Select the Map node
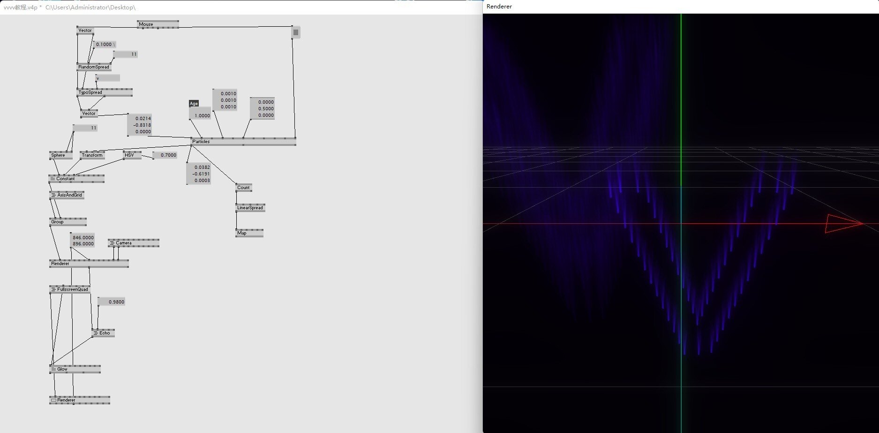 [249, 233]
